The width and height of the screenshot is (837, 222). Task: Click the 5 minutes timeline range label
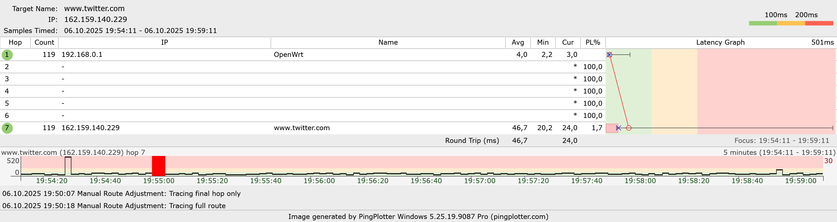779,153
